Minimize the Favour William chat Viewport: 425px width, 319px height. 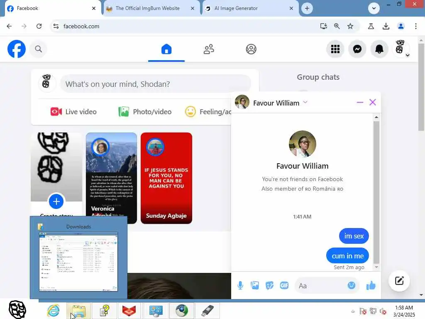360,103
